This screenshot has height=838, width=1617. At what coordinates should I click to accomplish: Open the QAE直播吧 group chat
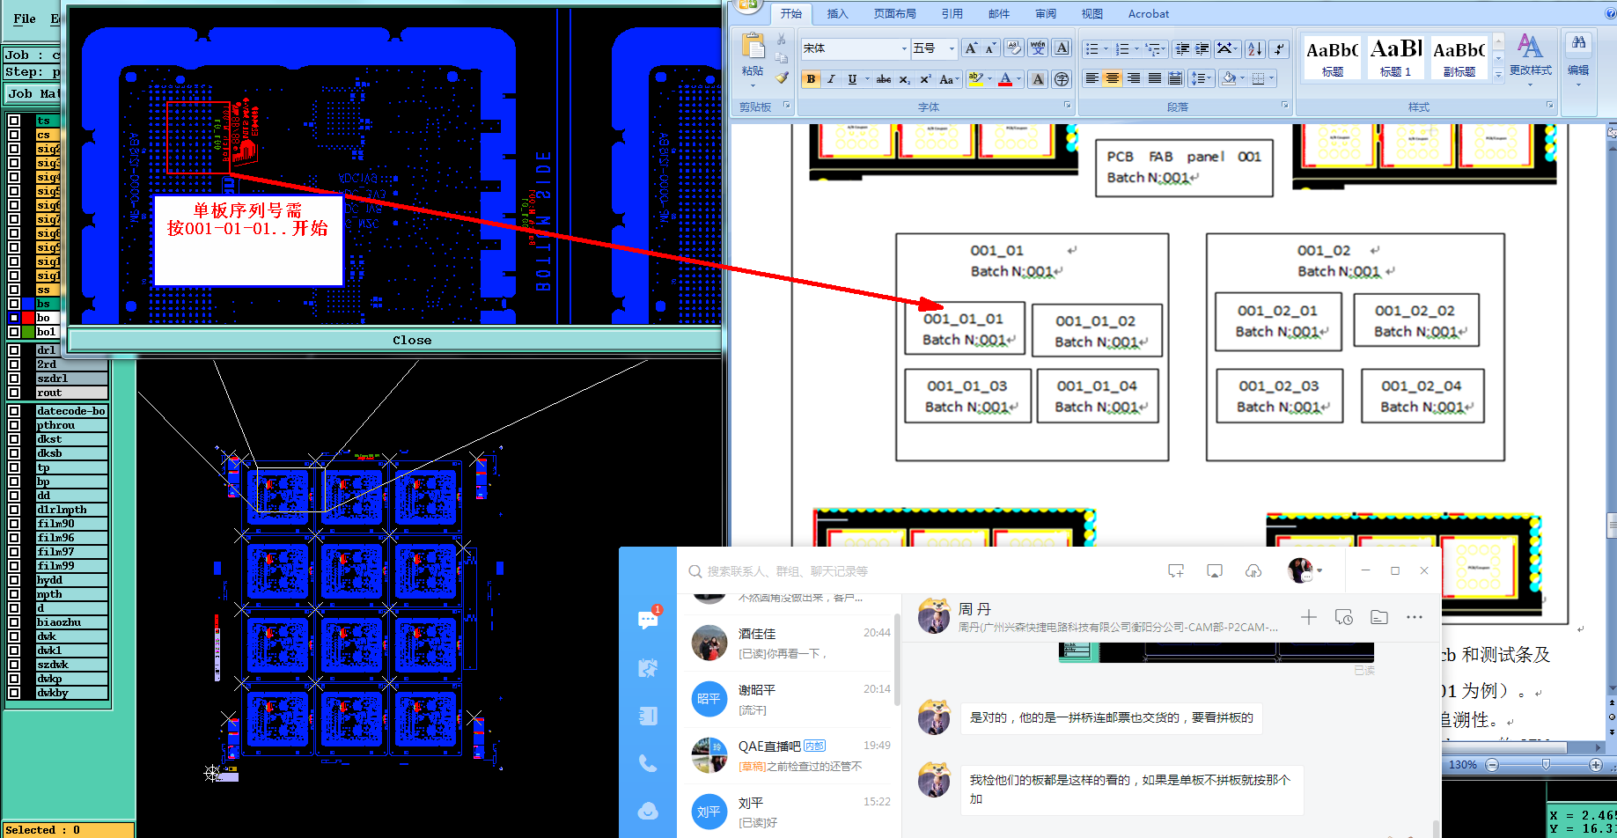point(790,755)
